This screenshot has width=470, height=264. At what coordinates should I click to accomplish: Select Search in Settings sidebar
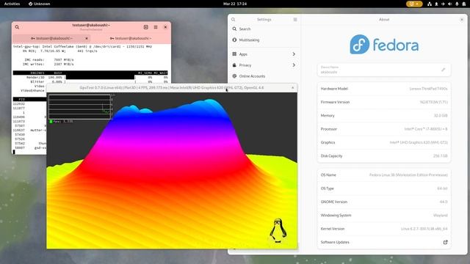[264, 29]
